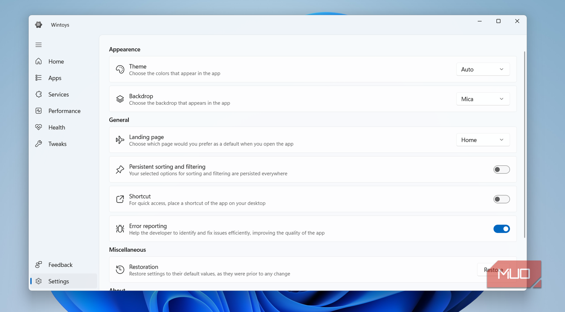The image size is (565, 312).
Task: Click the Shortcut arrow-box icon
Action: pos(120,199)
